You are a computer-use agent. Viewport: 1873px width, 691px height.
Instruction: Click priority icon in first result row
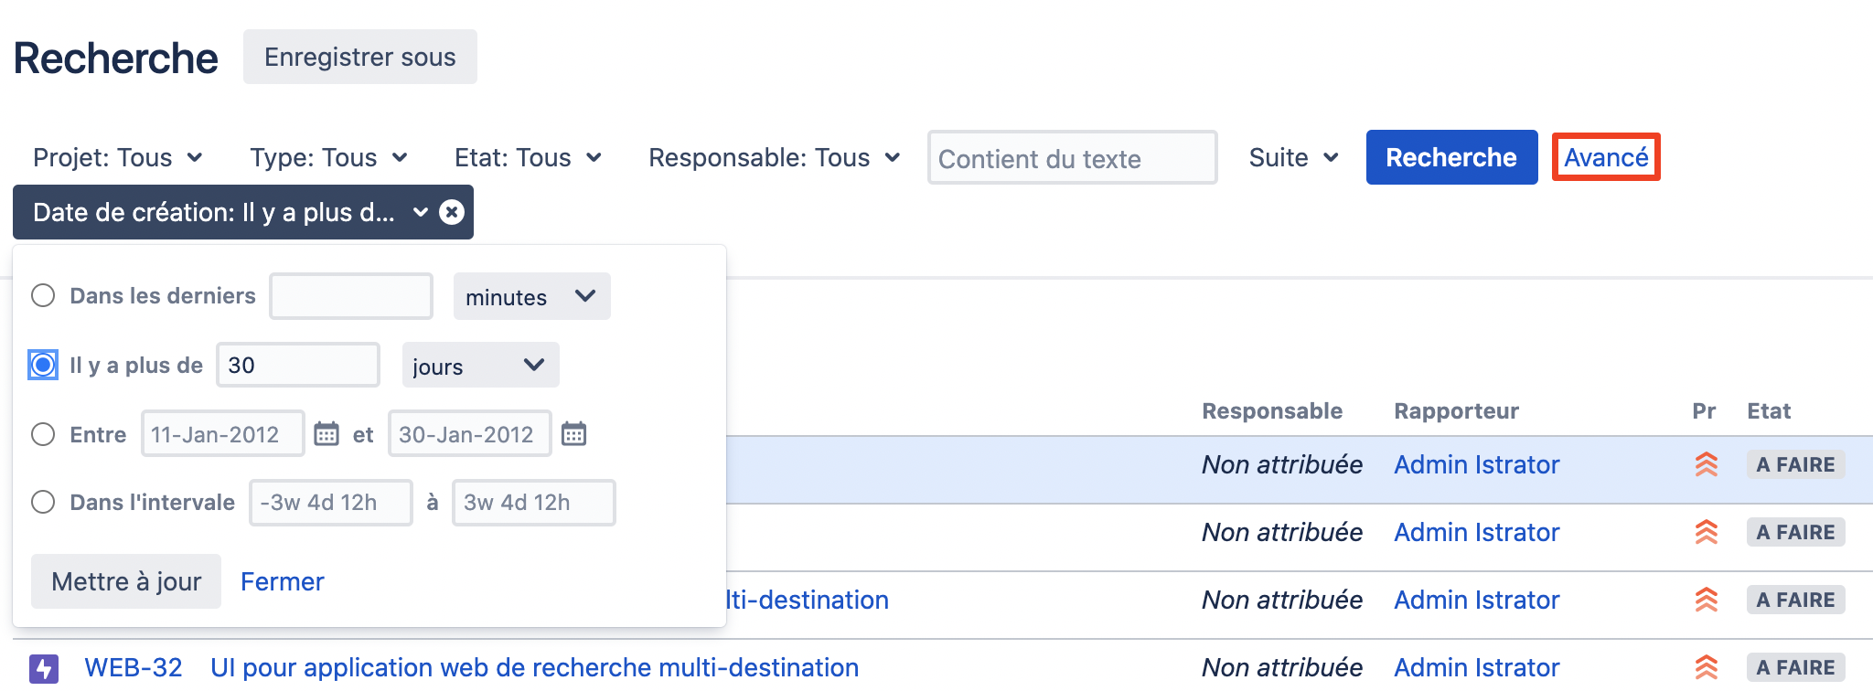pos(1706,464)
